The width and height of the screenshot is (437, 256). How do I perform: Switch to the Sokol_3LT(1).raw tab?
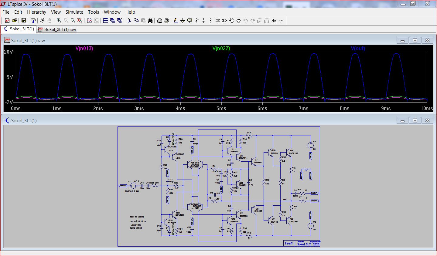pos(57,29)
